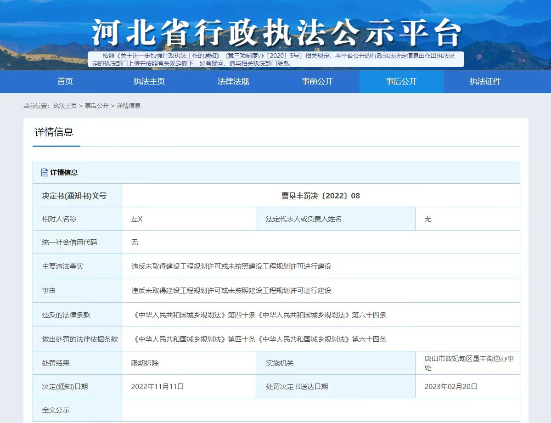Click the 处罚结果 value 限期拆除
Viewport: 551px width, 423px height.
145,363
